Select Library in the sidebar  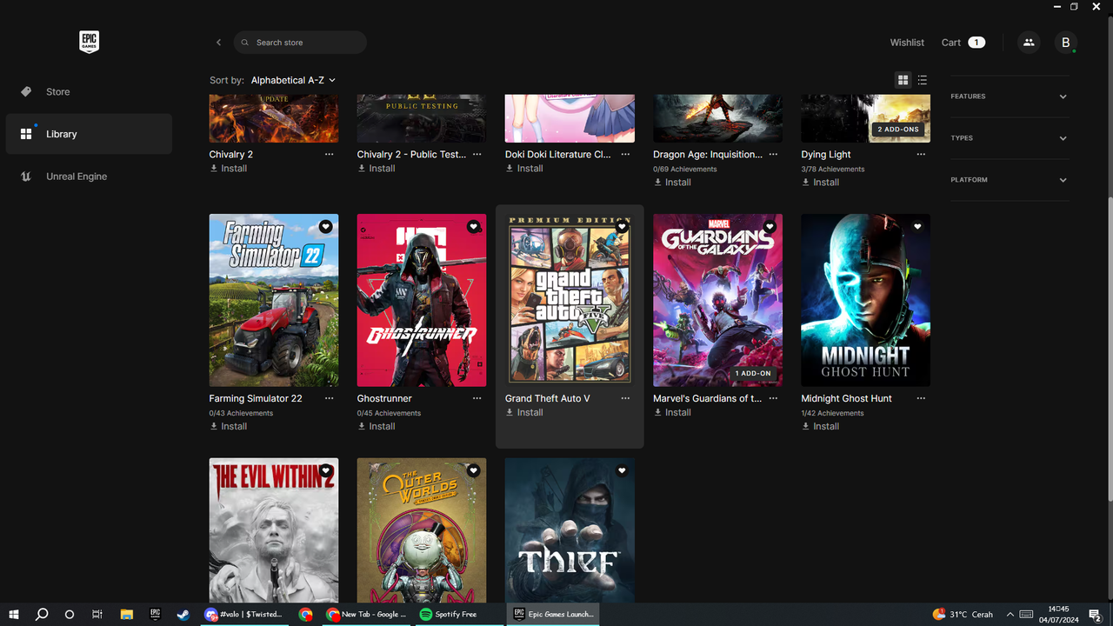coord(89,134)
